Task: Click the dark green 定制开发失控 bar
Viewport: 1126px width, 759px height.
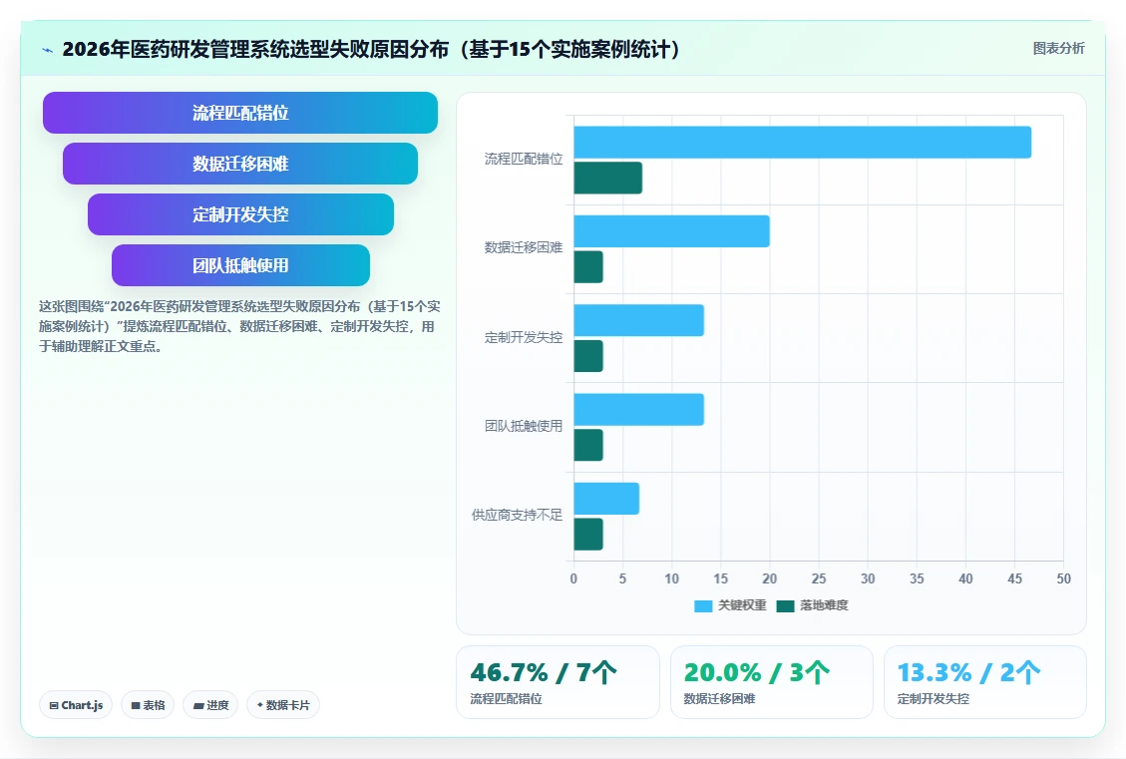Action: (588, 356)
